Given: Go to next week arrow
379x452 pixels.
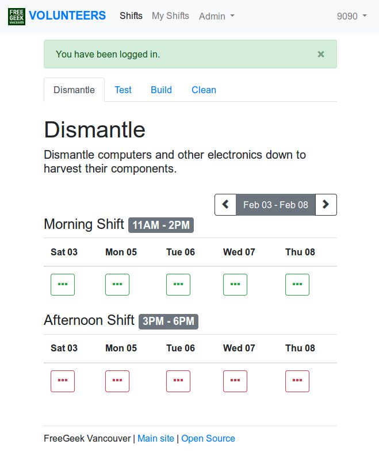Looking at the screenshot, I should (326, 205).
